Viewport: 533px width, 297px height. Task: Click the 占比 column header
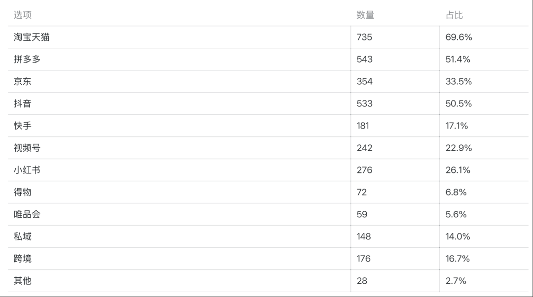tap(454, 15)
